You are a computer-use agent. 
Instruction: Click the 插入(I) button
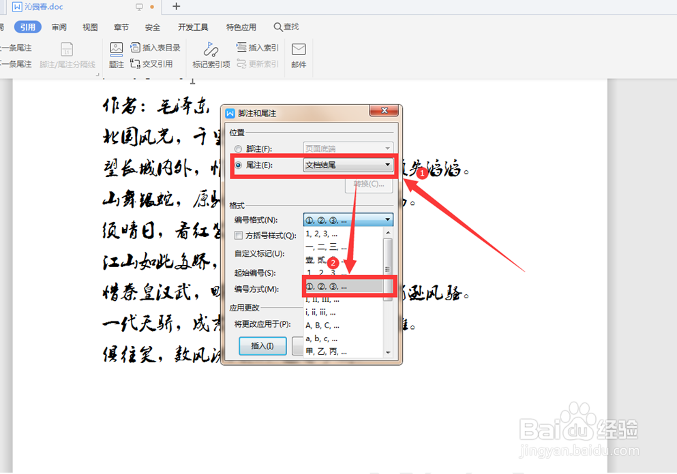(262, 346)
